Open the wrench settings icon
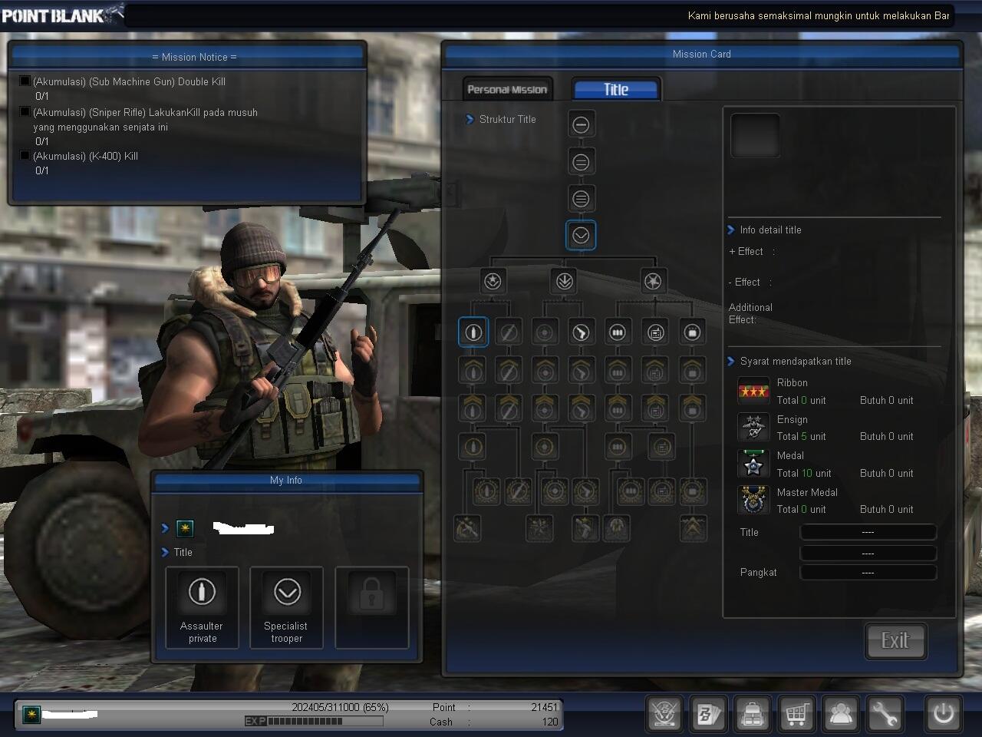The image size is (982, 737). tap(885, 714)
